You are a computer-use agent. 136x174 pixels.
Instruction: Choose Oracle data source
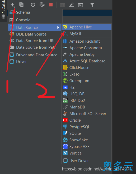86,120
